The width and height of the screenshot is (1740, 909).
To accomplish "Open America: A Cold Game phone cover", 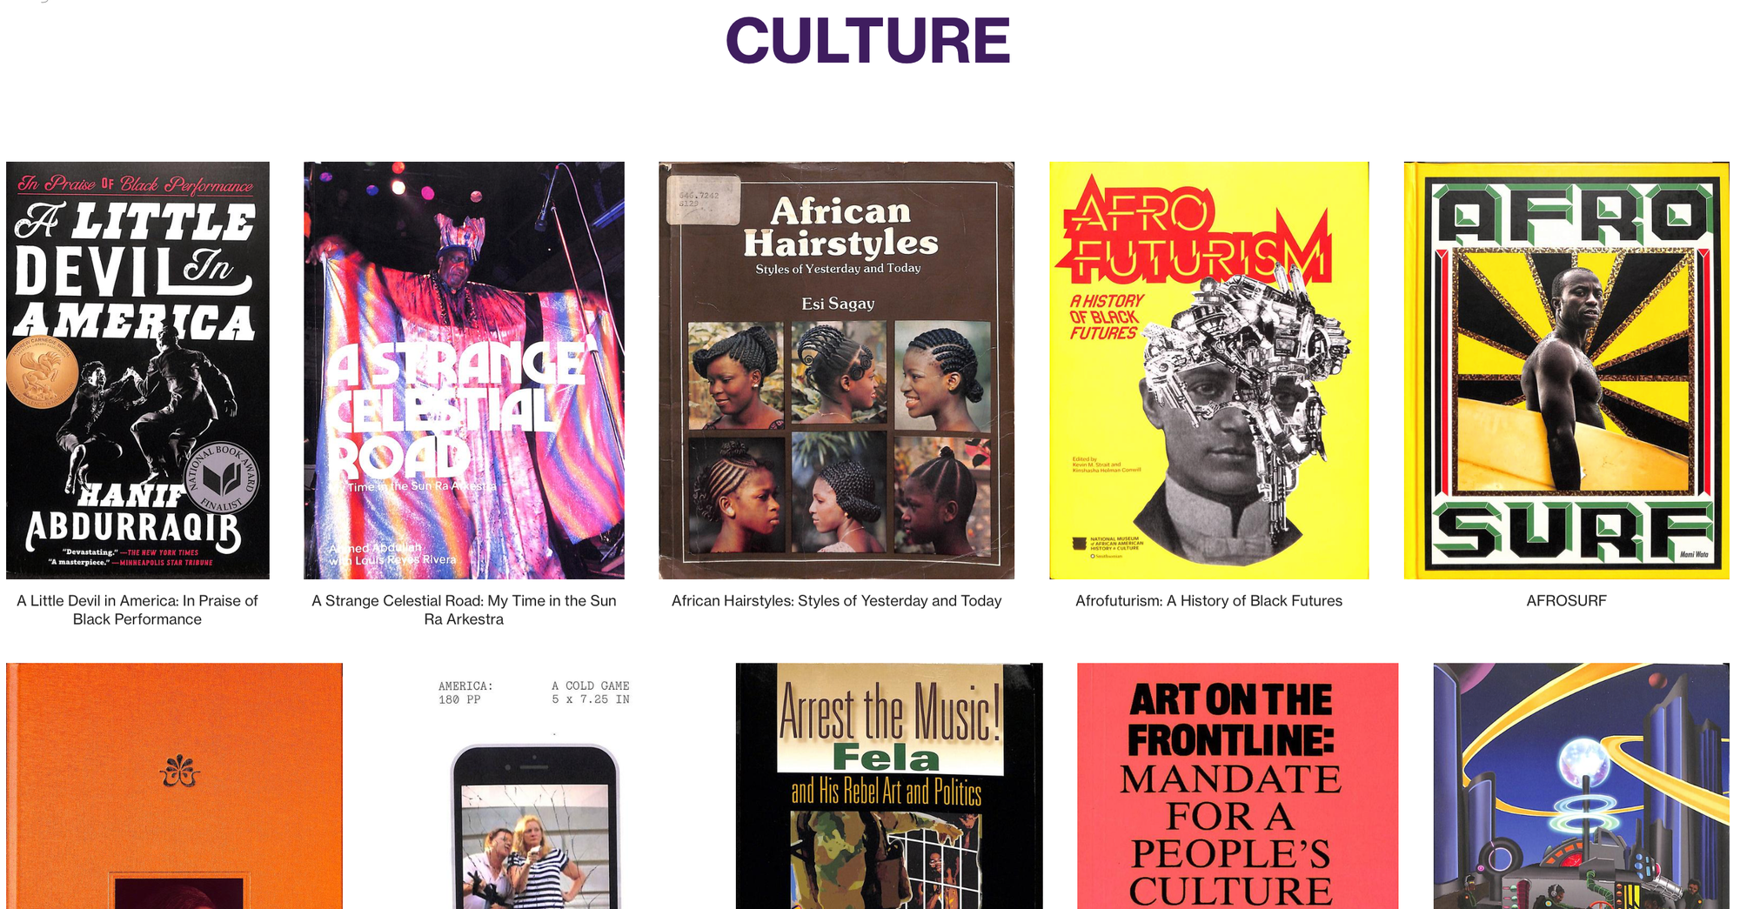I will tap(534, 786).
